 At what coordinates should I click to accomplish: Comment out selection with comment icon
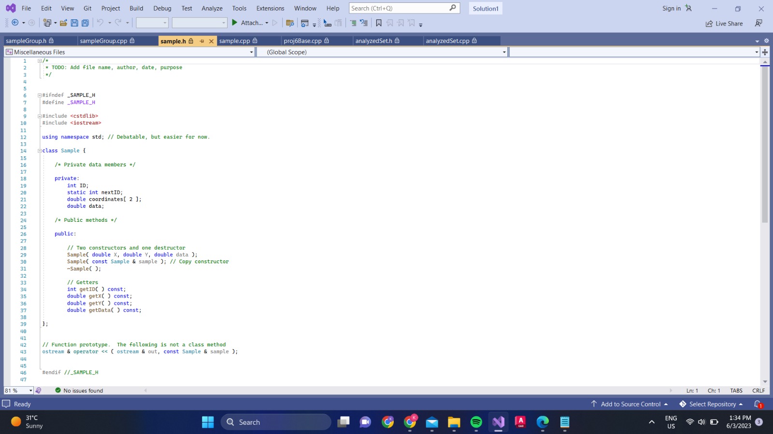tap(352, 23)
